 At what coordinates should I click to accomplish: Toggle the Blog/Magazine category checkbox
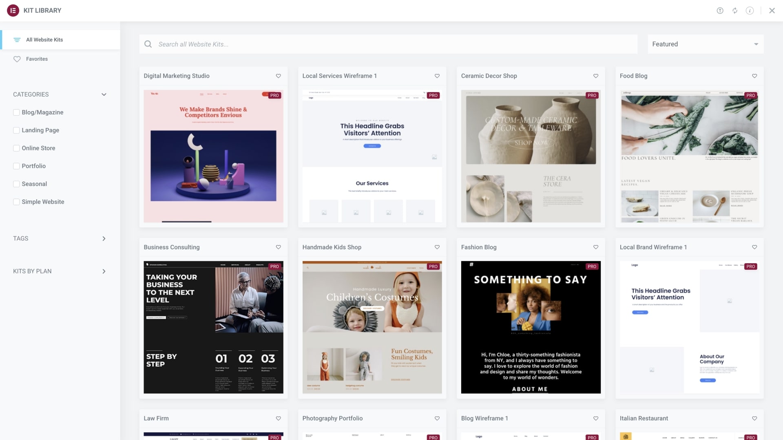pyautogui.click(x=15, y=112)
